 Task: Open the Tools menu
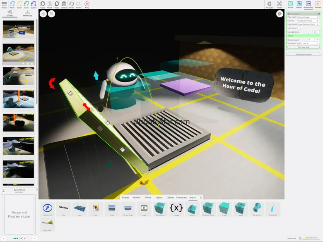click(x=280, y=5)
